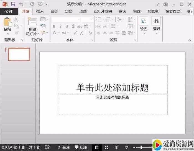
Task: Select slide 1 thumbnail
Action: (x=19, y=54)
